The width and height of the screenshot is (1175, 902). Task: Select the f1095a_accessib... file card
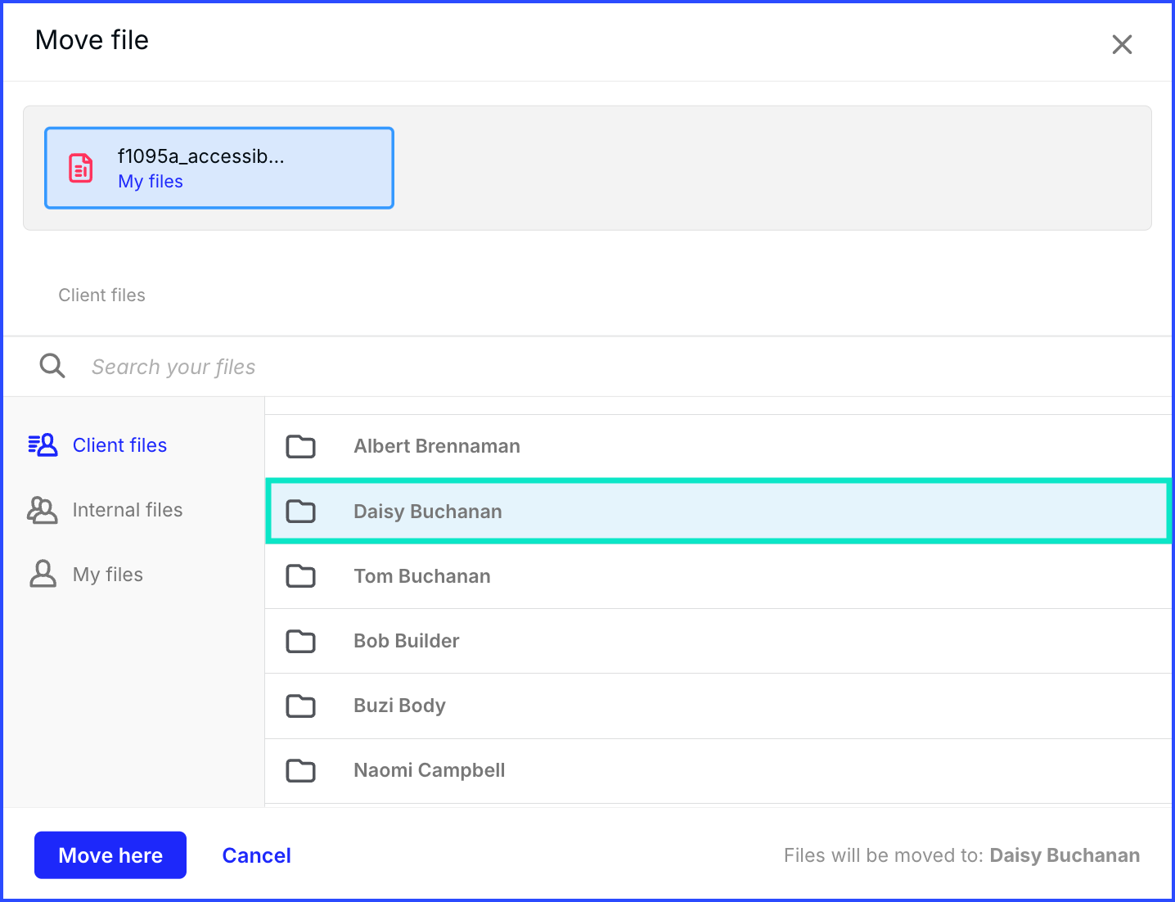[x=219, y=168]
